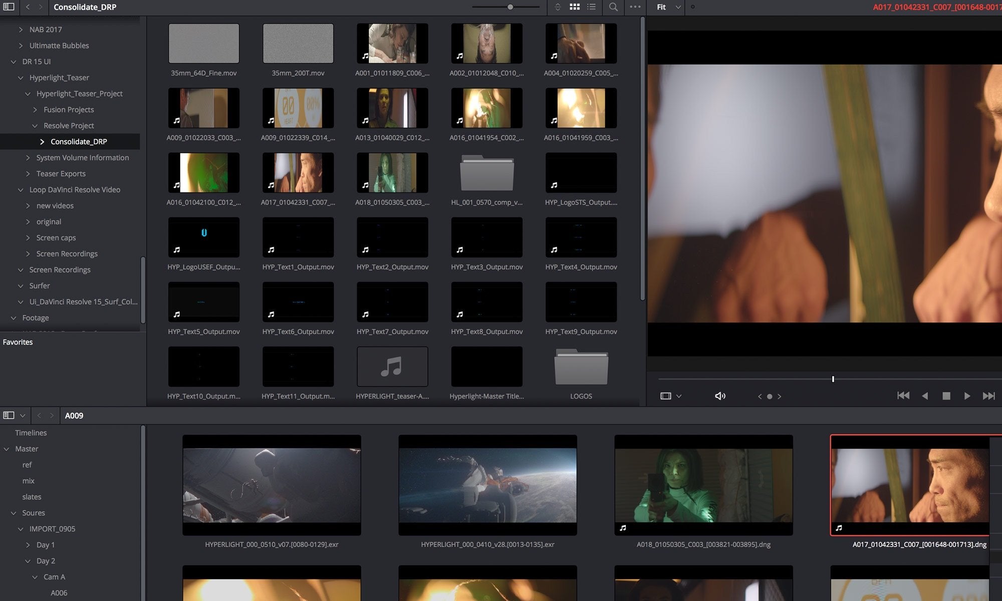The width and height of the screenshot is (1002, 601).
Task: Click the speaker/volume icon in viewer controls
Action: click(721, 396)
